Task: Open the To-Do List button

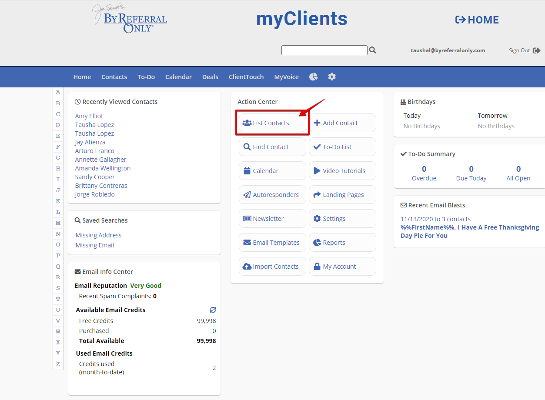Action: [342, 147]
